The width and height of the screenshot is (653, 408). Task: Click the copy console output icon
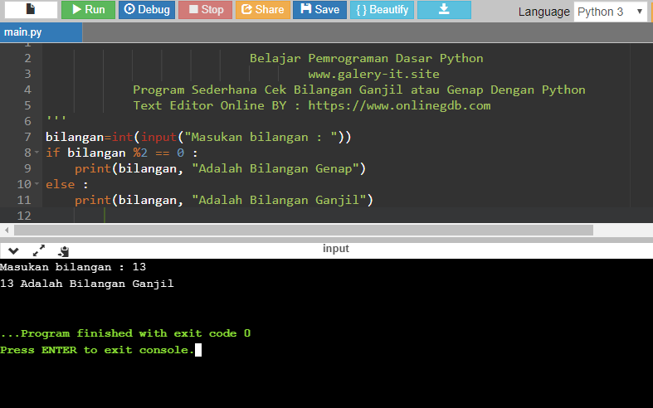coord(63,250)
